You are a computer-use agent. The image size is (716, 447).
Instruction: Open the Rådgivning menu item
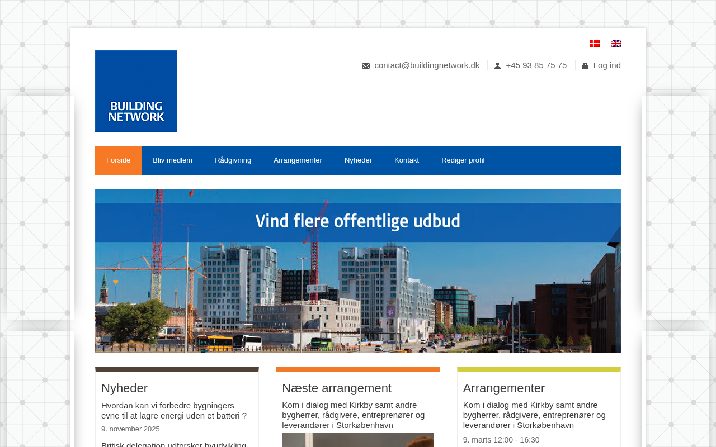click(x=233, y=160)
